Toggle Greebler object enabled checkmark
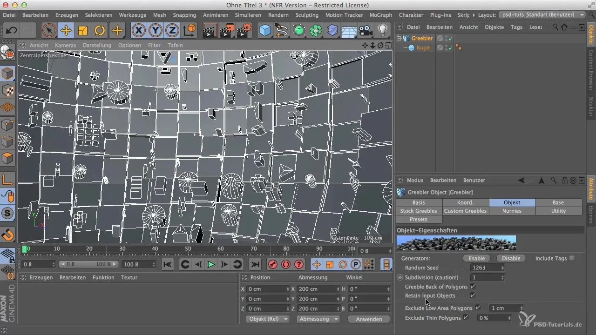The width and height of the screenshot is (596, 335). point(450,38)
